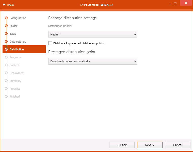193x152 pixels.
Task: Click the Basic step circle icon
Action: click(6, 34)
